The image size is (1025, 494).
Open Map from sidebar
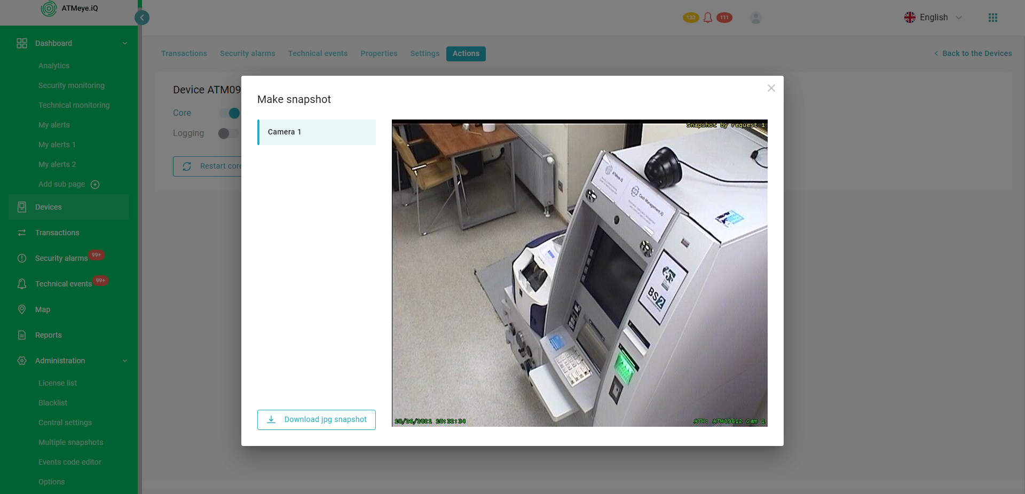point(43,309)
